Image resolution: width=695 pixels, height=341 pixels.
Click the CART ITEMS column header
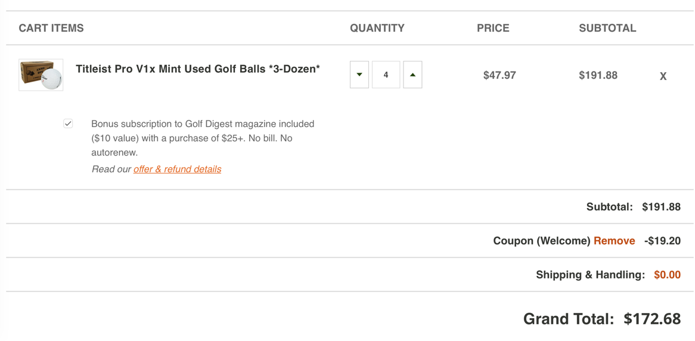coord(51,28)
